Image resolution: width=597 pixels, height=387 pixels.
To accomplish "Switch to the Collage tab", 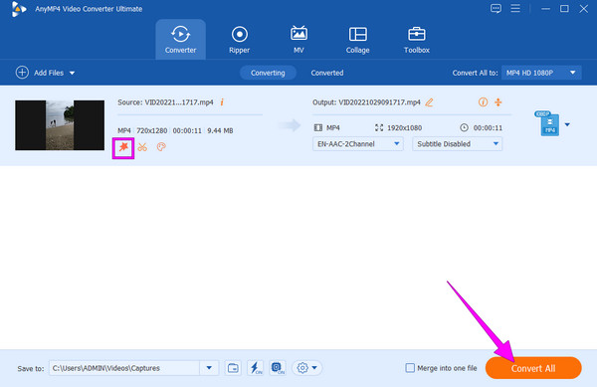I will [358, 40].
